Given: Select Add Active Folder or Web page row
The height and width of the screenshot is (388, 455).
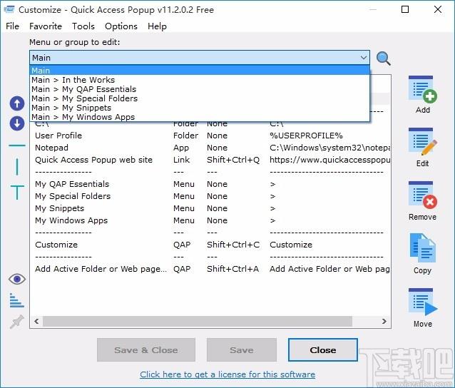Looking at the screenshot, I should (x=210, y=269).
